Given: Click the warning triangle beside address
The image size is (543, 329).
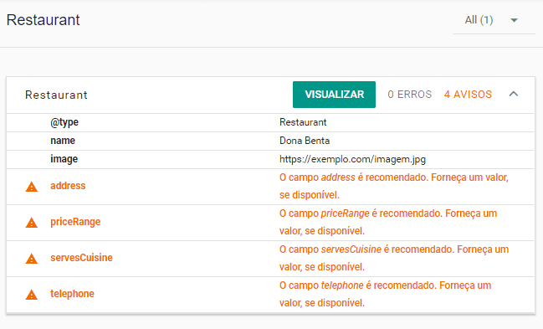Looking at the screenshot, I should 32,187.
